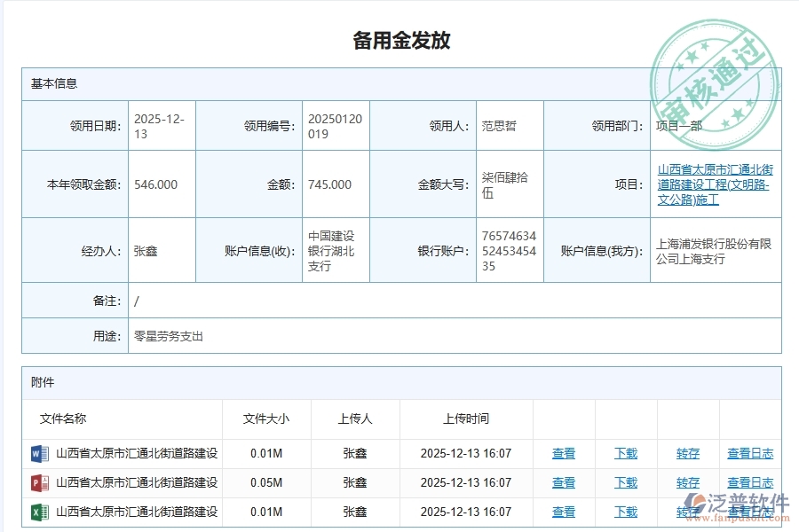Click 转存 on the second attachment row
799x532 pixels.
[688, 482]
